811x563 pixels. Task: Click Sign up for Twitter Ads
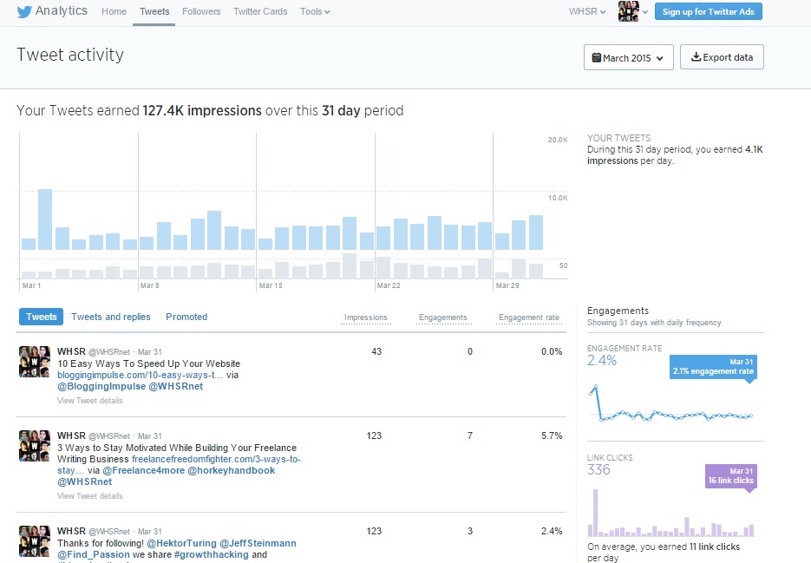pyautogui.click(x=708, y=11)
